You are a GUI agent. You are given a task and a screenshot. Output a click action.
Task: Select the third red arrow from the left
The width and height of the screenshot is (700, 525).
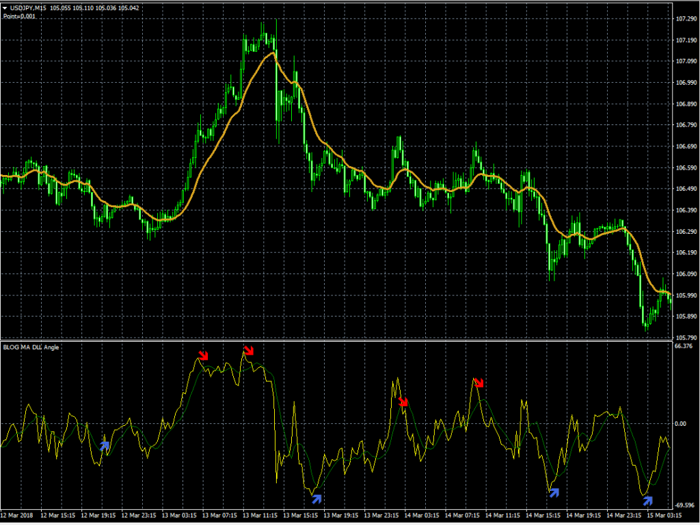click(x=403, y=401)
